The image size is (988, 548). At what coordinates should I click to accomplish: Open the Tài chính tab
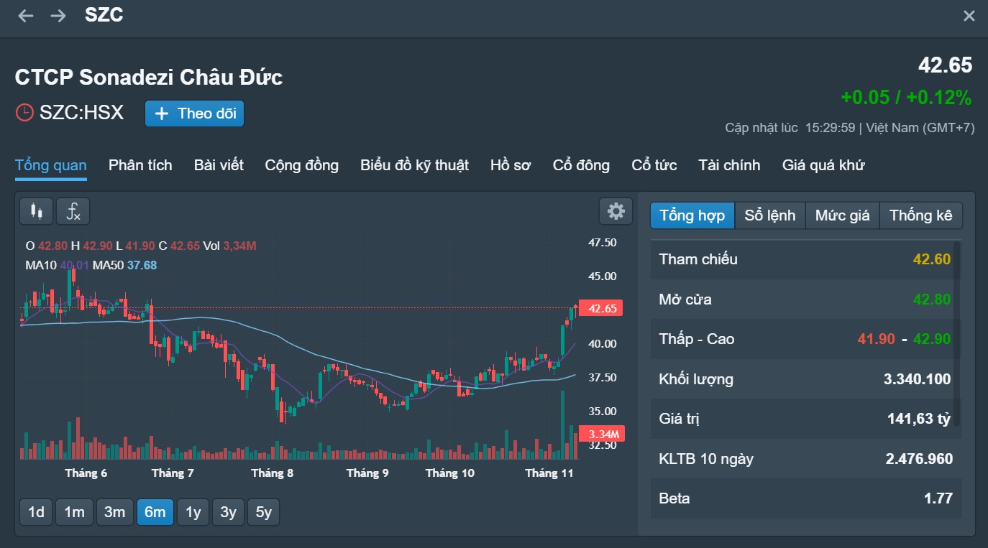(729, 165)
